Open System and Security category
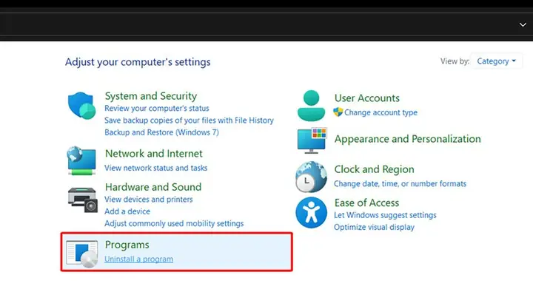This screenshot has width=533, height=289. tap(150, 96)
